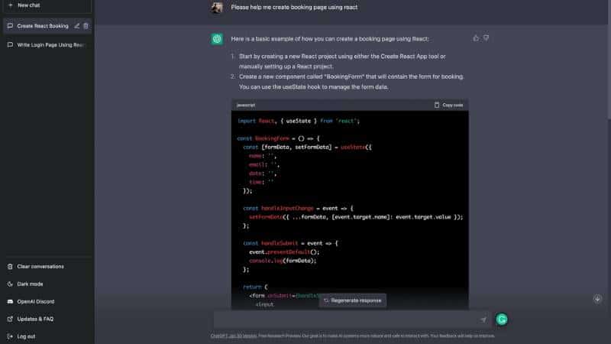Screen dimensions: 611x344
Task: Click the ChatGPT logo avatar on the response
Action: pyautogui.click(x=217, y=39)
